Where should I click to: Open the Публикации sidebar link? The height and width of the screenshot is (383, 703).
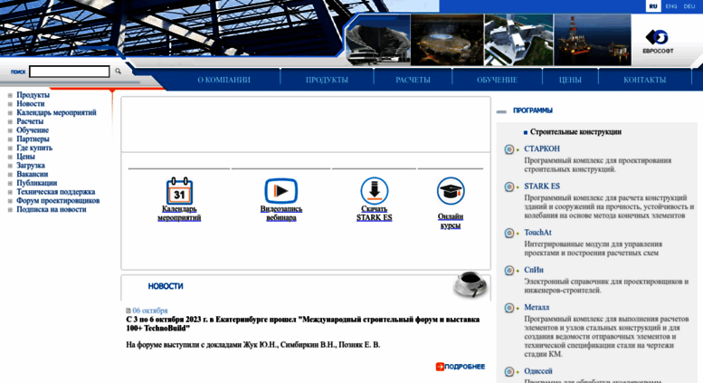[37, 183]
